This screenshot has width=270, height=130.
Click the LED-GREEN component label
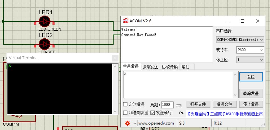pos(50,29)
